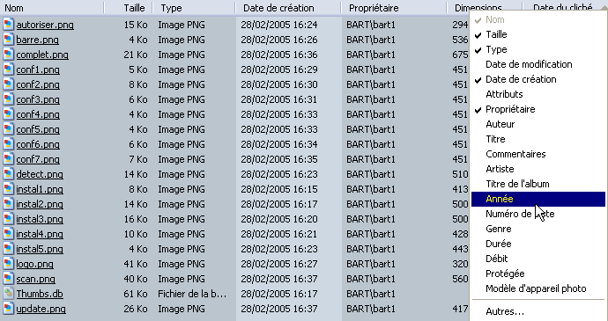Click the '41 Ko' size cell
Screen dimensions: 608x321
click(136, 264)
